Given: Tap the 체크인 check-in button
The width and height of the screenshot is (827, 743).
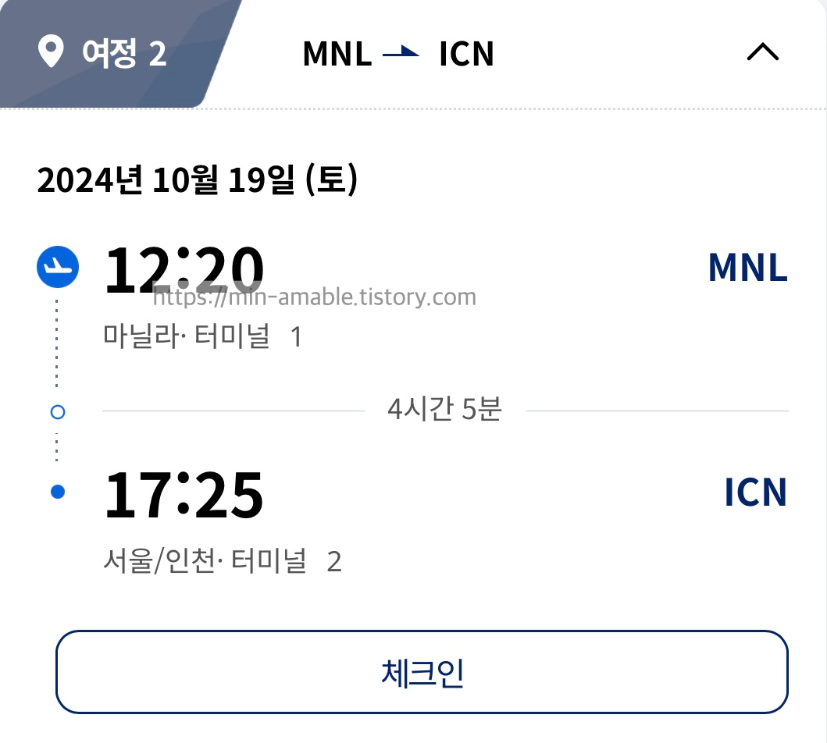Looking at the screenshot, I should (422, 671).
